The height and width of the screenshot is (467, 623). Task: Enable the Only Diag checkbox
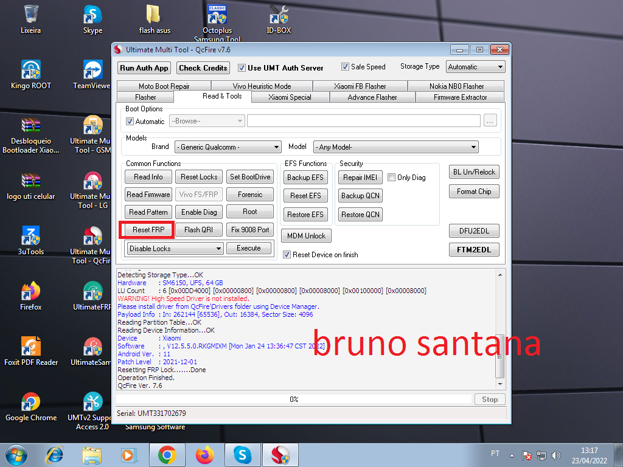tap(391, 177)
